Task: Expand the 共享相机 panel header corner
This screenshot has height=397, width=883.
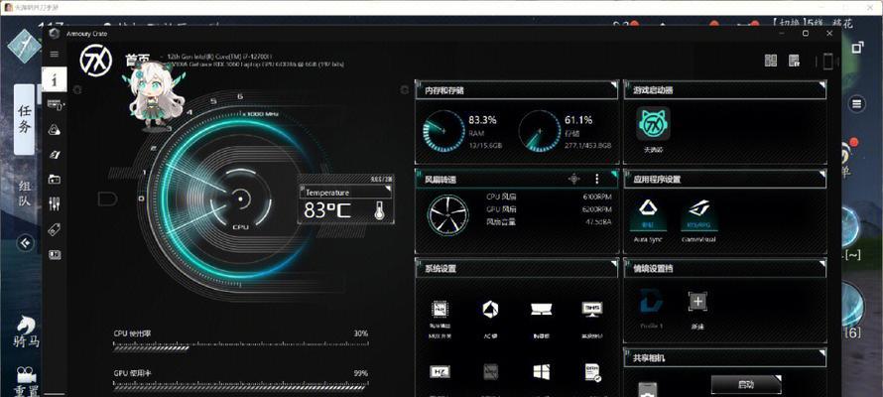Action: pyautogui.click(x=821, y=352)
